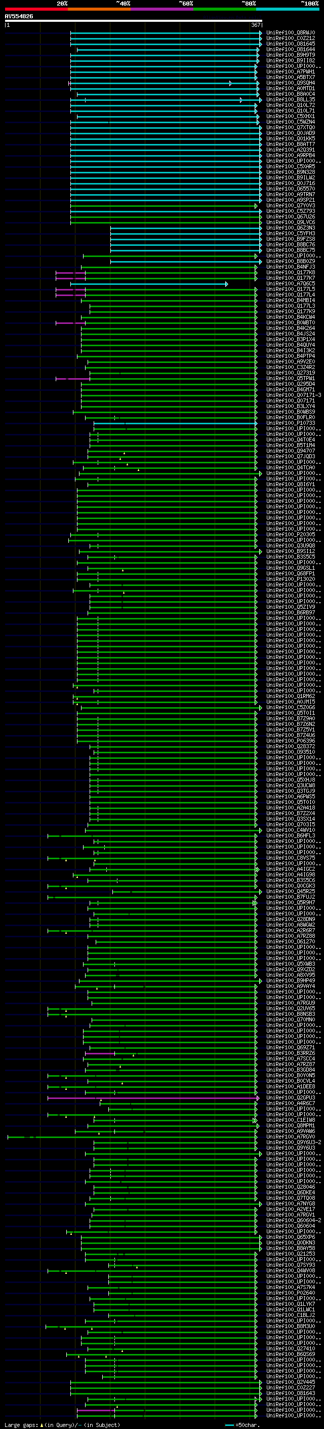Screen dimensions: 324x1429
Task: Click the purple ~60% legend segment
Action: (x=161, y=9)
